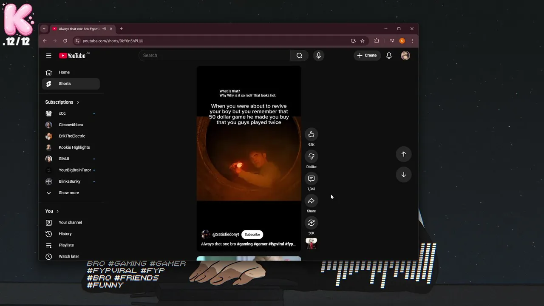
Task: Open the SIMJI channel
Action: coord(71,159)
